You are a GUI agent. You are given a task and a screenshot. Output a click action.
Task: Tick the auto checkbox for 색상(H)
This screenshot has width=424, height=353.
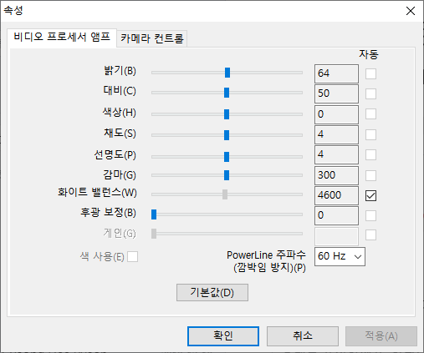tap(370, 114)
